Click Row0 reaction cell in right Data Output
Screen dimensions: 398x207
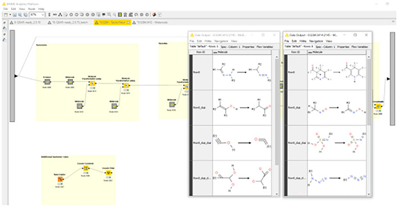337,72
